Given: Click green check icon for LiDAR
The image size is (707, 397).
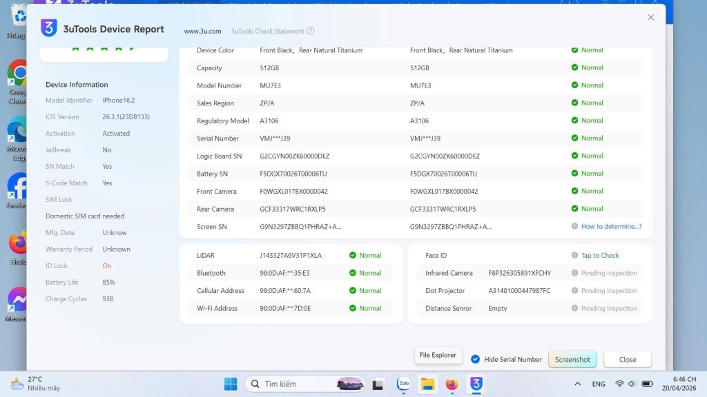Looking at the screenshot, I should tap(353, 255).
